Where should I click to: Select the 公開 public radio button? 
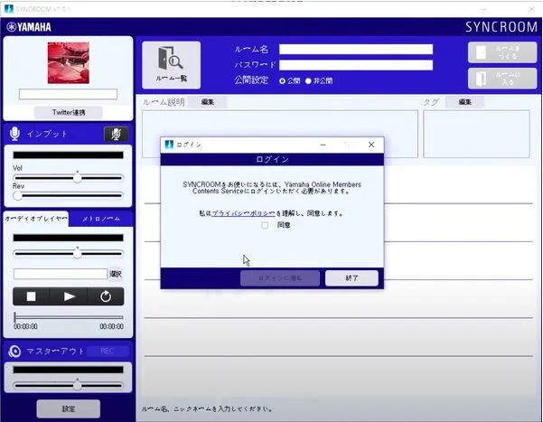point(282,80)
